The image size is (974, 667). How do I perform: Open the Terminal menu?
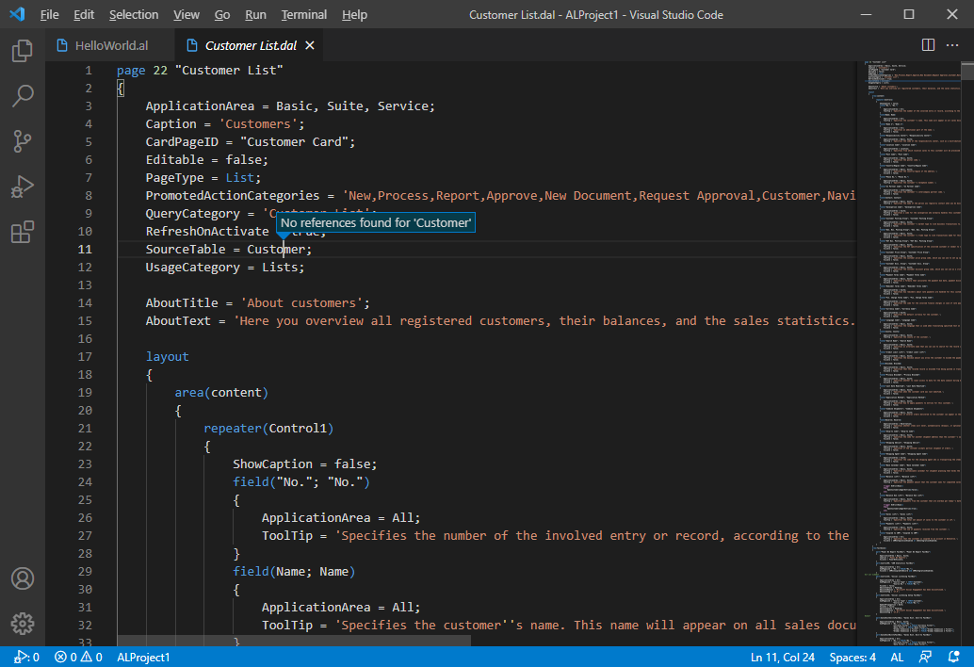[x=303, y=14]
